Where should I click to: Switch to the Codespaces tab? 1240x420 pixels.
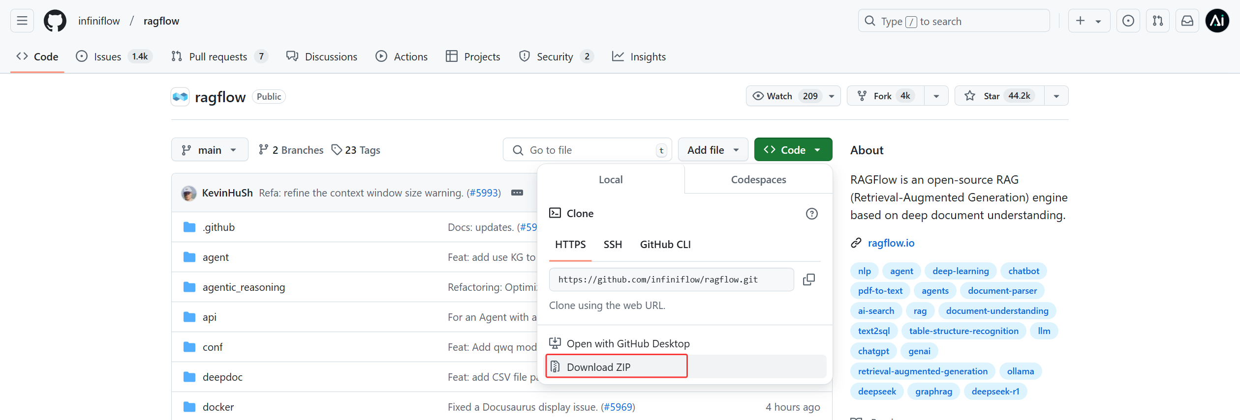(758, 179)
